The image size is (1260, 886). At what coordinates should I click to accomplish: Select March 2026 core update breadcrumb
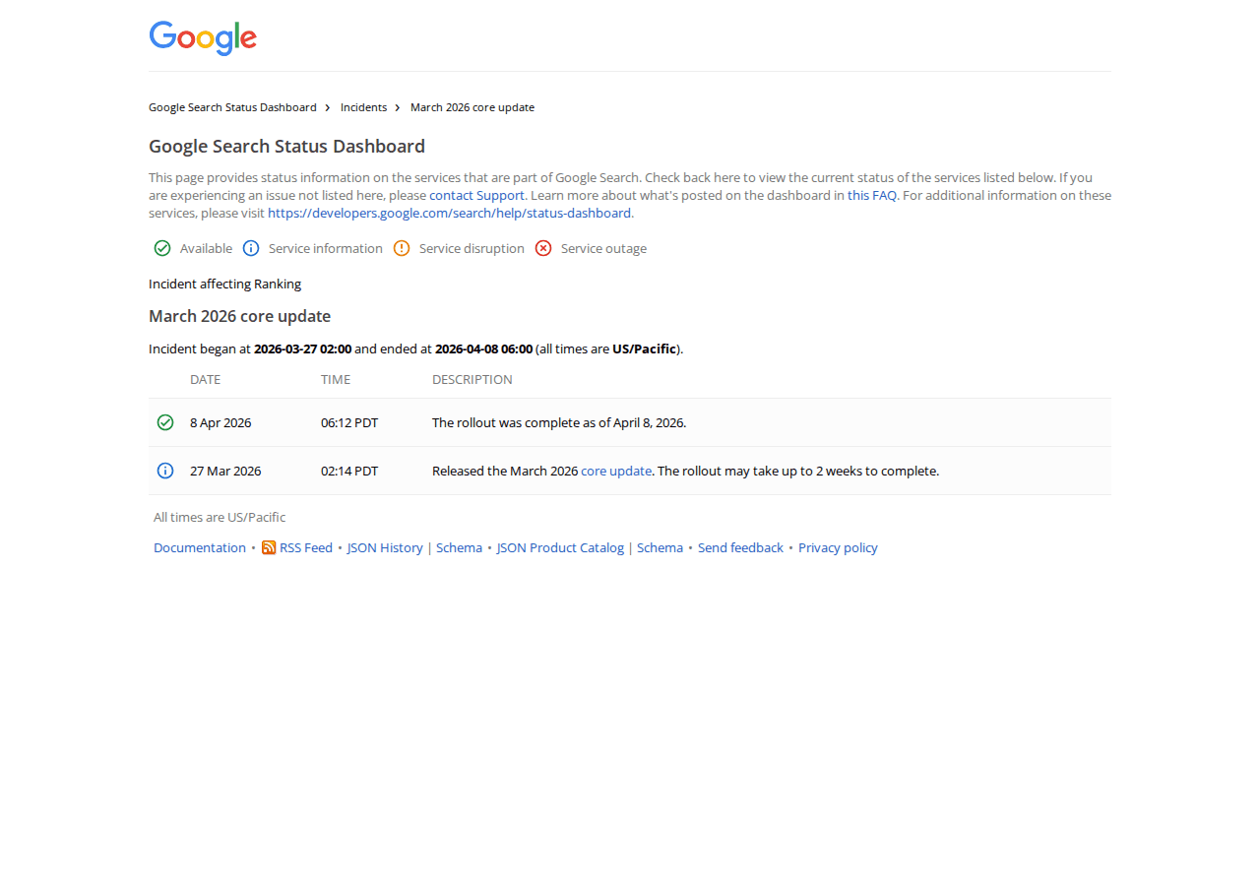click(x=472, y=107)
